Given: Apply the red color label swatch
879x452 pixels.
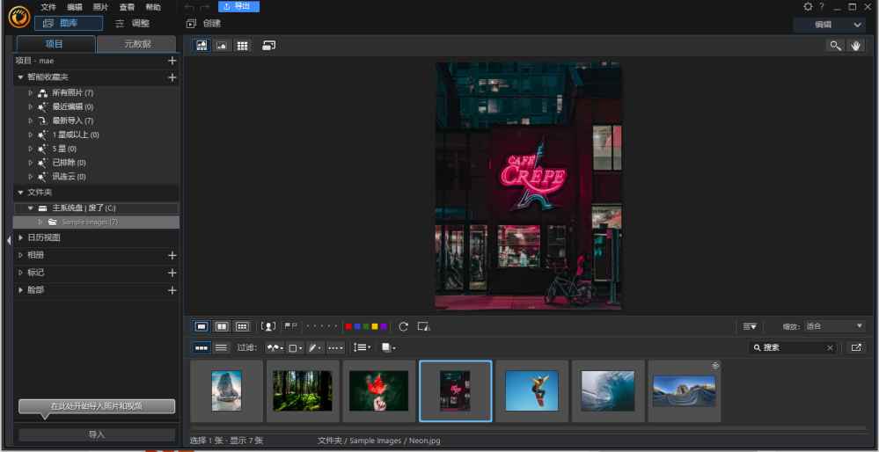Looking at the screenshot, I should tap(349, 326).
